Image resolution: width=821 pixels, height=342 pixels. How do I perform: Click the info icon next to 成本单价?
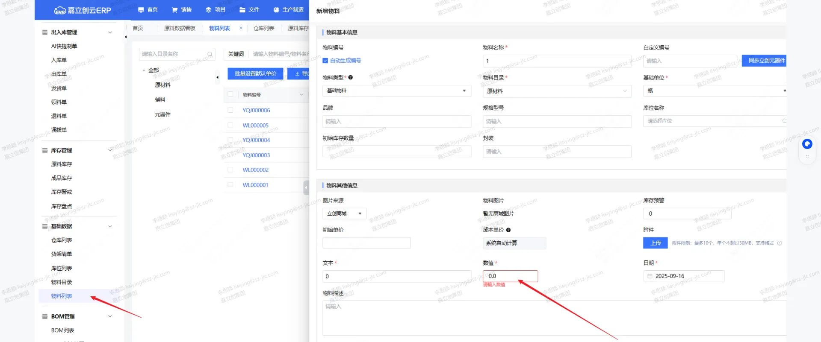point(508,230)
